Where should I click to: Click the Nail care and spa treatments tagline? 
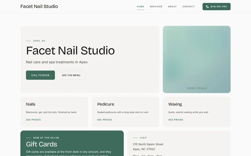pos(57,62)
